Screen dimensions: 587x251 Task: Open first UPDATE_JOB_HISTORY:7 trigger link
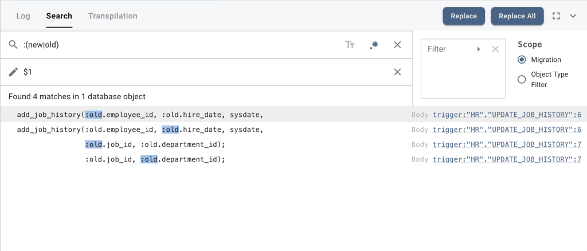pos(507,144)
